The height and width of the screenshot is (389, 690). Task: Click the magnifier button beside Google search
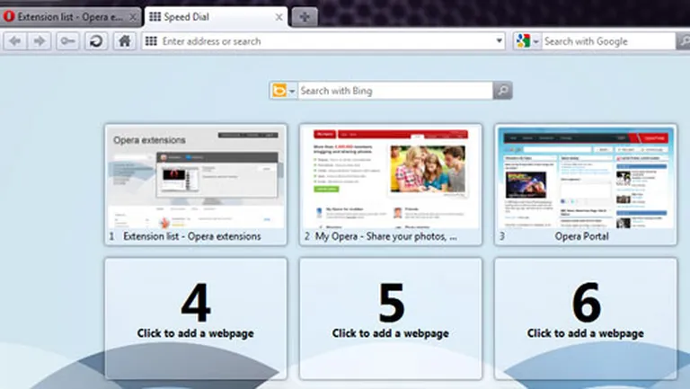683,41
